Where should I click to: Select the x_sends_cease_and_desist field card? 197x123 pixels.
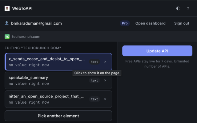58,61
